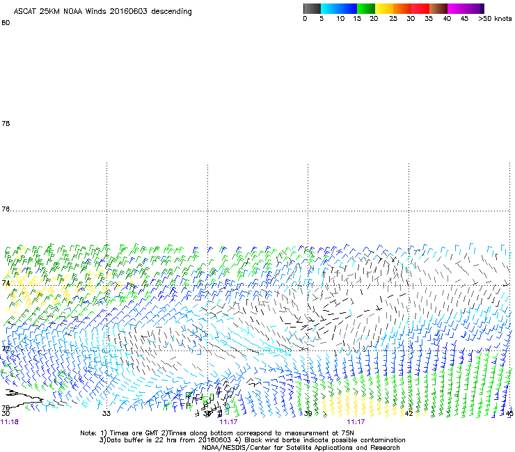Click the latitude 72 axis label
The image size is (515, 452).
pos(6,348)
